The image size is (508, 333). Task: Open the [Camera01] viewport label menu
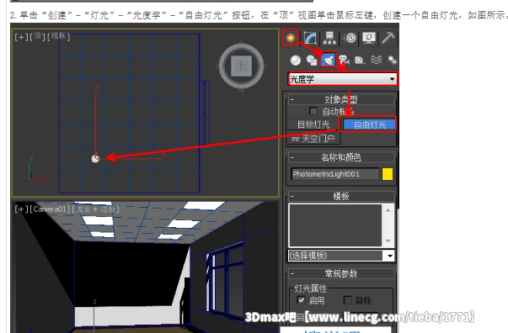point(51,209)
